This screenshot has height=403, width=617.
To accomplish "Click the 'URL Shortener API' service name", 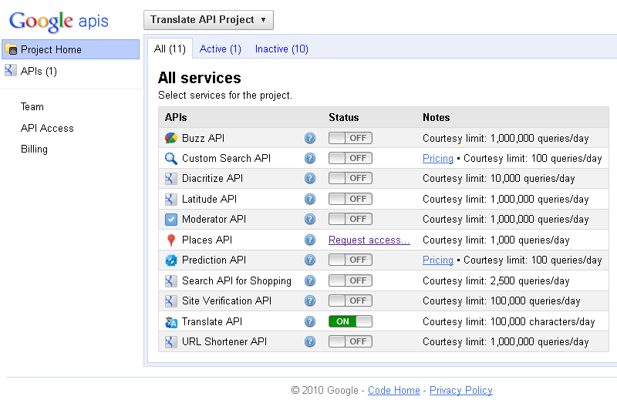I will coord(224,341).
